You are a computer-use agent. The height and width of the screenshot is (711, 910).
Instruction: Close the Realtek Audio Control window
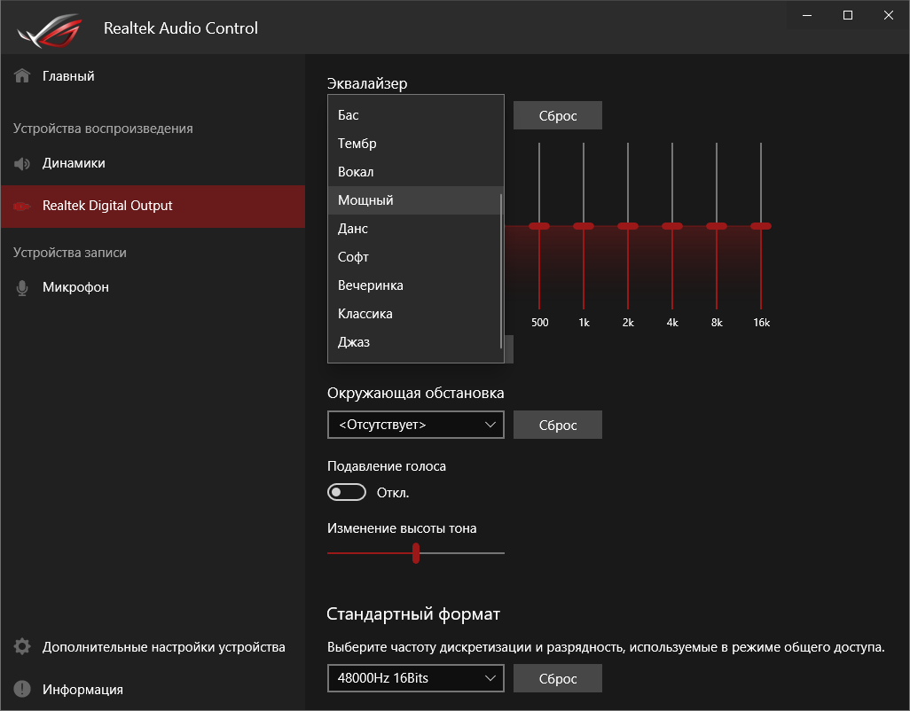(889, 16)
